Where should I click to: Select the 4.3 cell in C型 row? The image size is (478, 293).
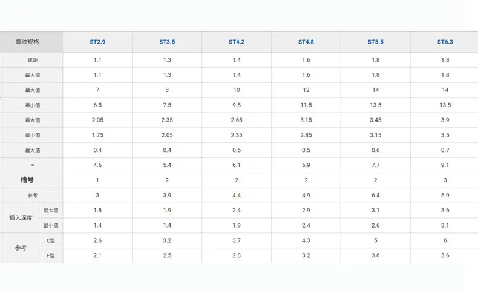[x=306, y=240]
